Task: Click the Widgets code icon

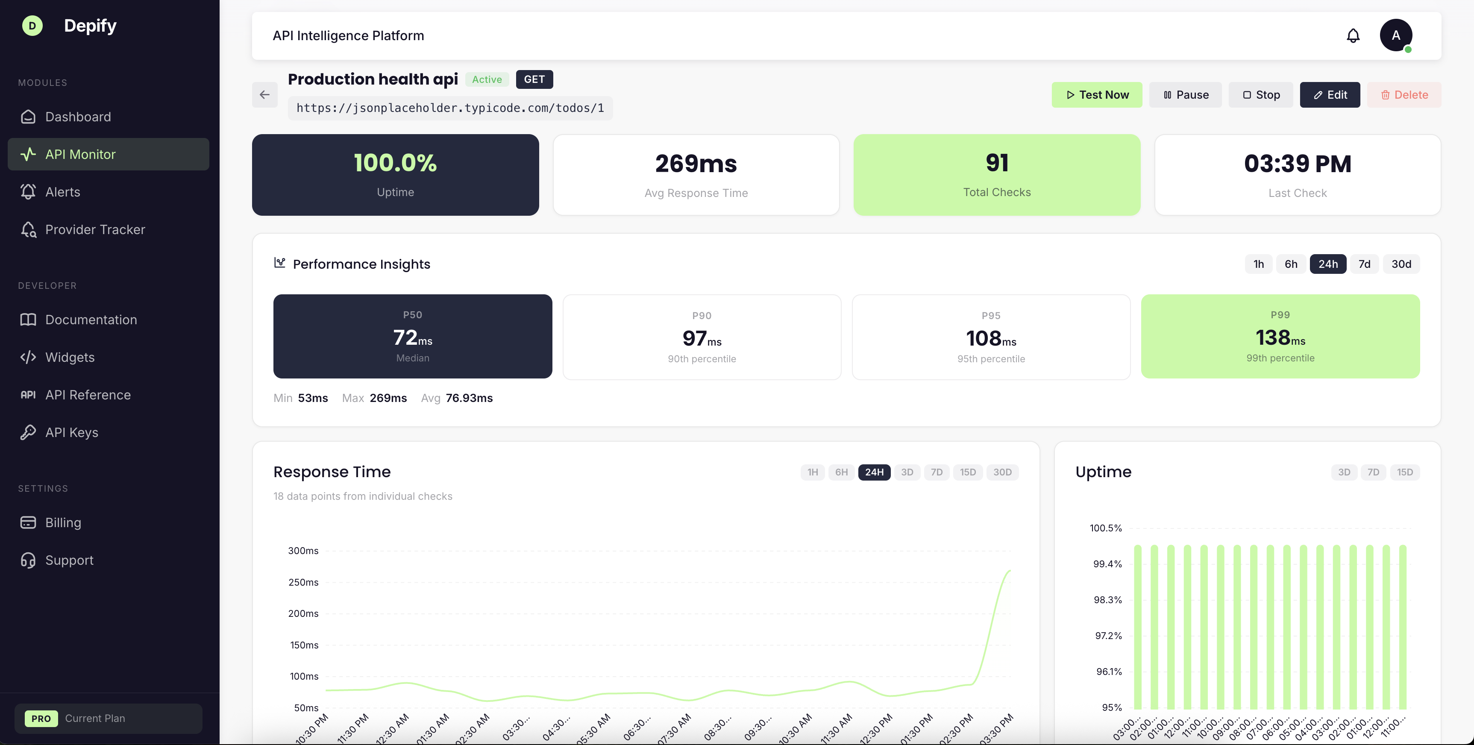Action: tap(29, 357)
